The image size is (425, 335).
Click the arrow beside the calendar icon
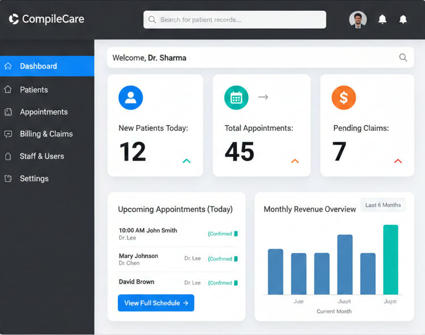[x=263, y=97]
